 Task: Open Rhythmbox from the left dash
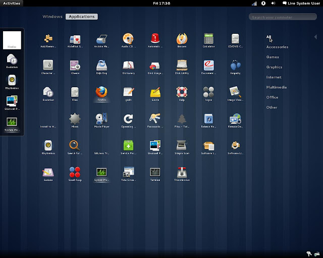[12, 81]
